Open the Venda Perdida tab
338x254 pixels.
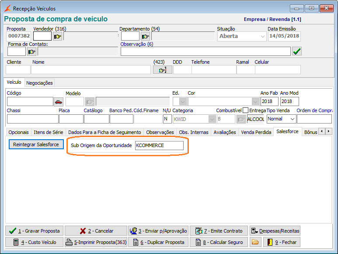tap(256, 132)
